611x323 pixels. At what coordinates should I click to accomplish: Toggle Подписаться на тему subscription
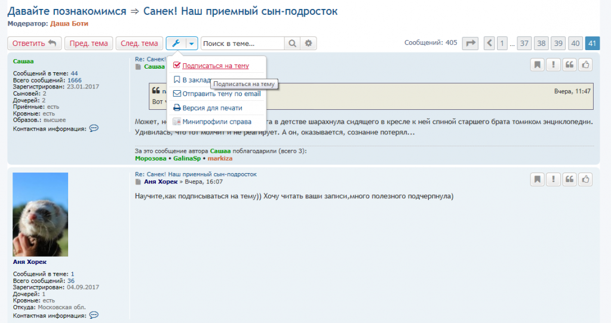point(215,66)
